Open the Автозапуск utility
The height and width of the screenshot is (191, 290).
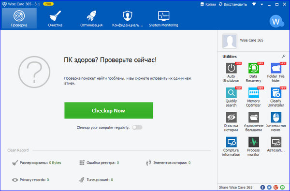276,145
